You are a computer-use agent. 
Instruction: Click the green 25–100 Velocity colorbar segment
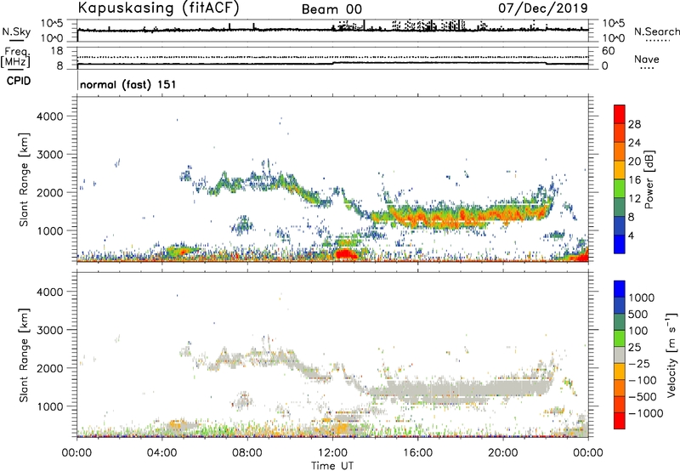tap(619, 338)
